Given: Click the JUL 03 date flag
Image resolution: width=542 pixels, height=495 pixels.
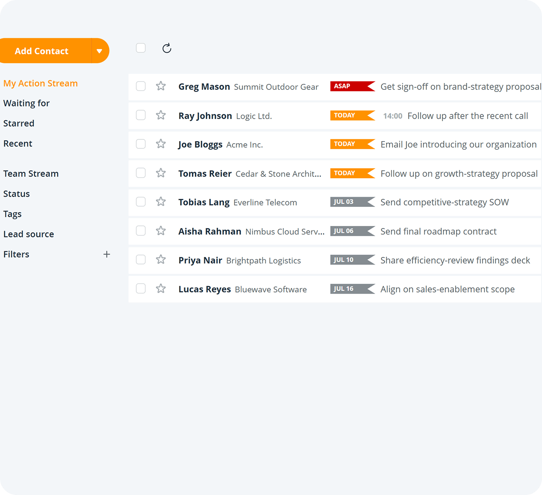Looking at the screenshot, I should point(353,202).
